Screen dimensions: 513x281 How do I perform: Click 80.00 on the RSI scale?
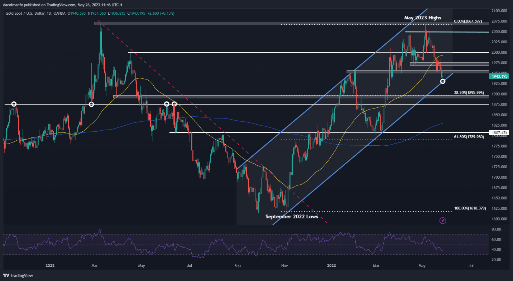pyautogui.click(x=496, y=229)
